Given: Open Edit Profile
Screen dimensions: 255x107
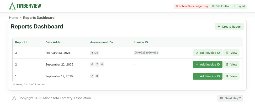Looking at the screenshot, I should point(220,6).
